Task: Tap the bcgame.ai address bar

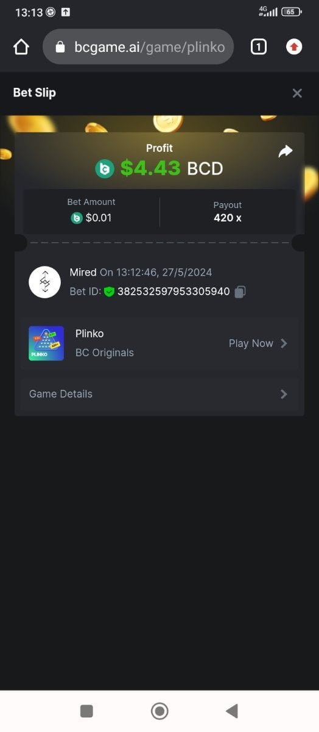Action: (138, 47)
